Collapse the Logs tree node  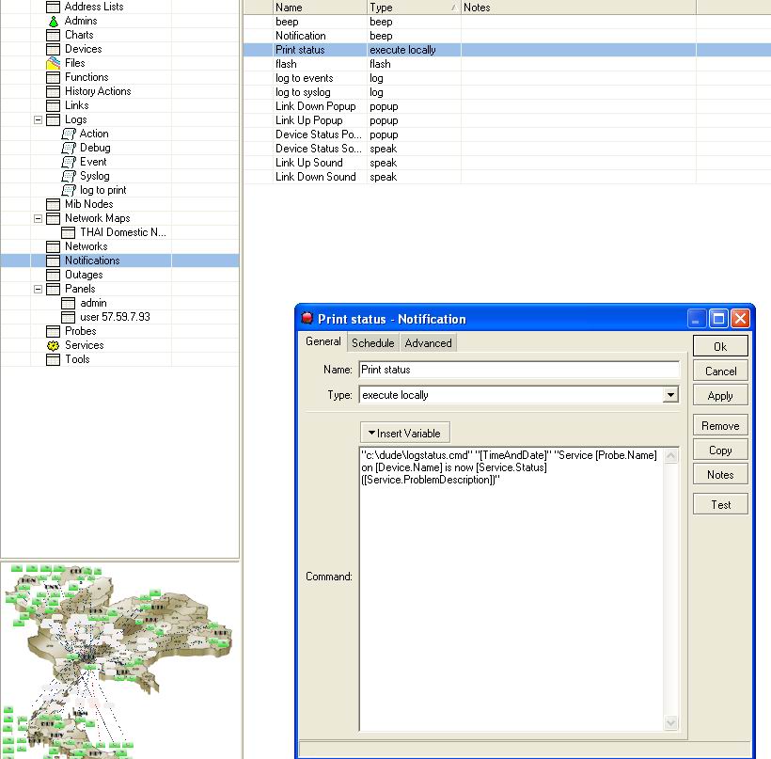point(38,120)
